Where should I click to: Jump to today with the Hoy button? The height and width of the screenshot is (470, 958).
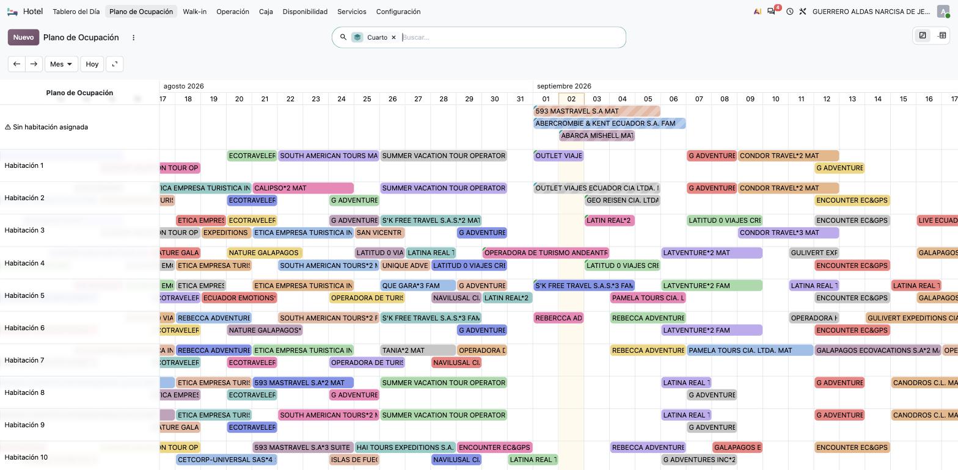(x=92, y=64)
